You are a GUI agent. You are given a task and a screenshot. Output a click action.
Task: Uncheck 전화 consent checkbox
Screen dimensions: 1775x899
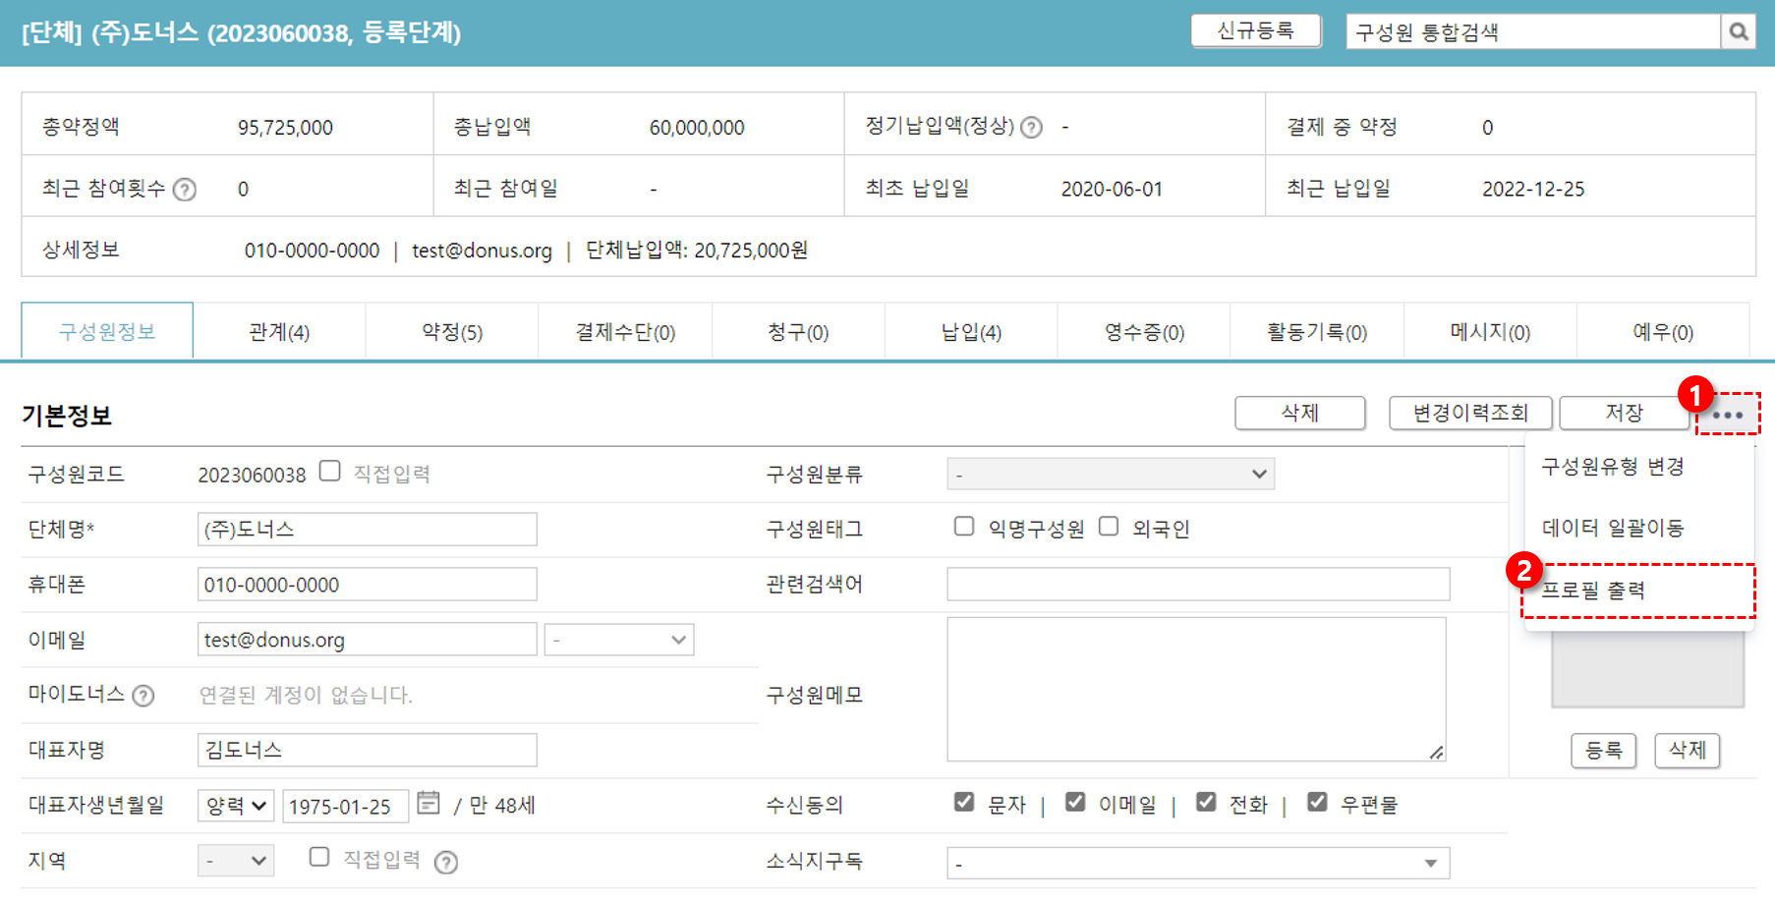click(x=1206, y=803)
